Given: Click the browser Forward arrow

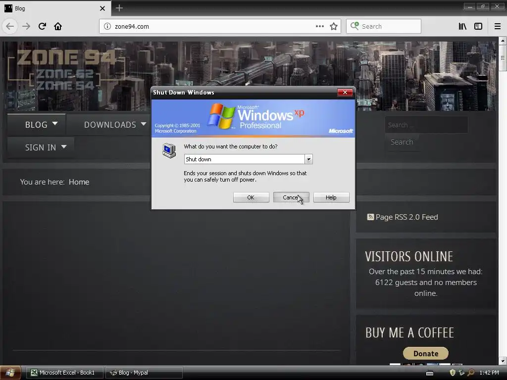Looking at the screenshot, I should [x=26, y=26].
